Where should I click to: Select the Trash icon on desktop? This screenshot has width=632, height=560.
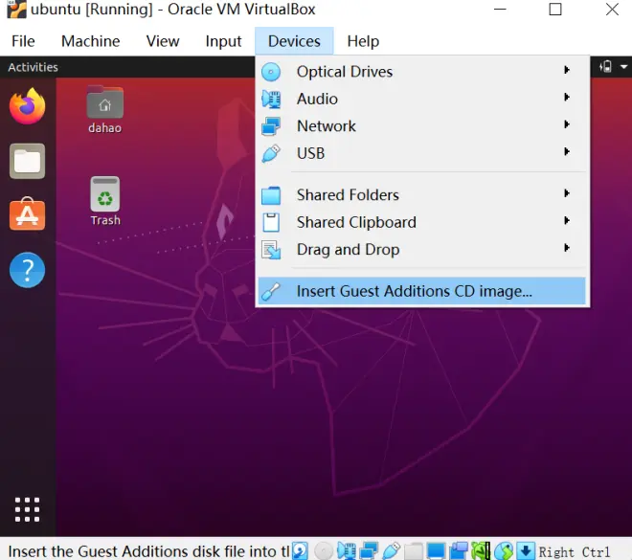pos(105,201)
